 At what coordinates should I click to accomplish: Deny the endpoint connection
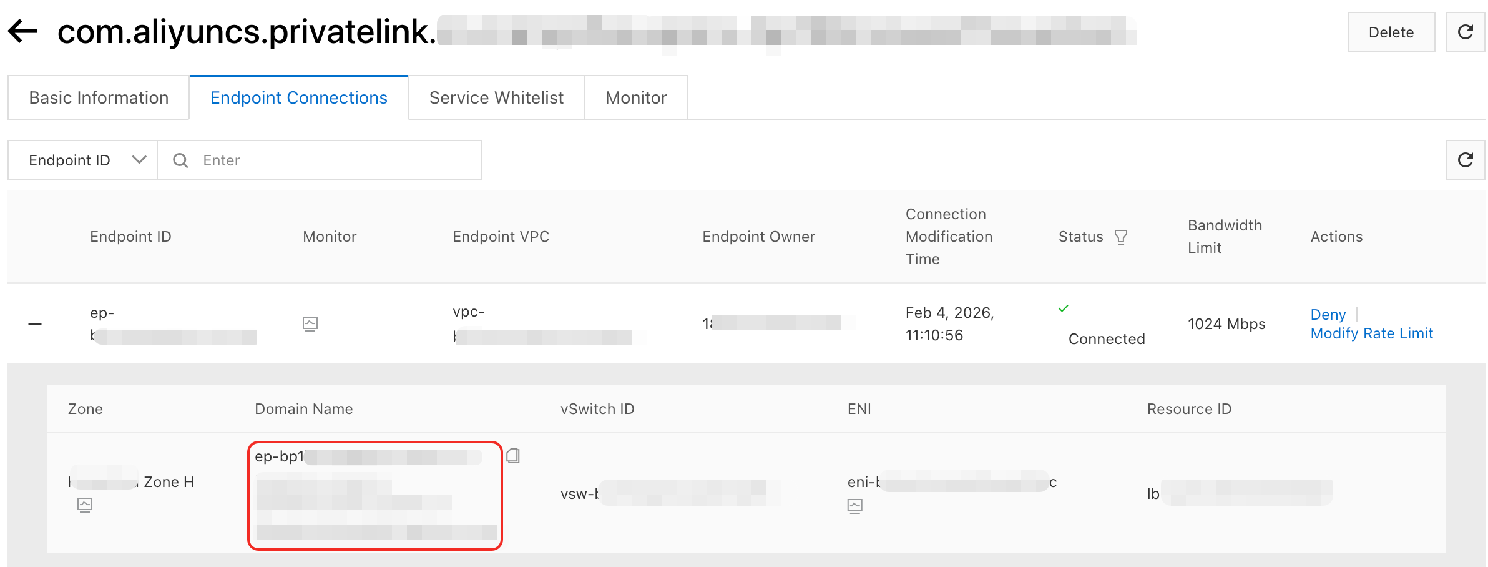tap(1328, 314)
